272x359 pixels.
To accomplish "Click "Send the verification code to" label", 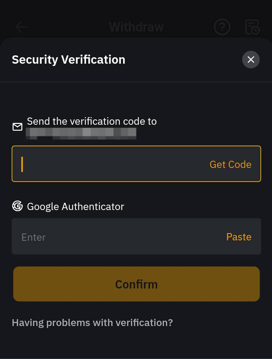I will 92,121.
